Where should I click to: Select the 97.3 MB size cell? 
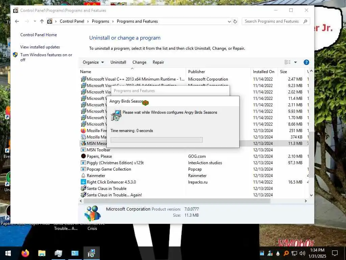[295, 163]
